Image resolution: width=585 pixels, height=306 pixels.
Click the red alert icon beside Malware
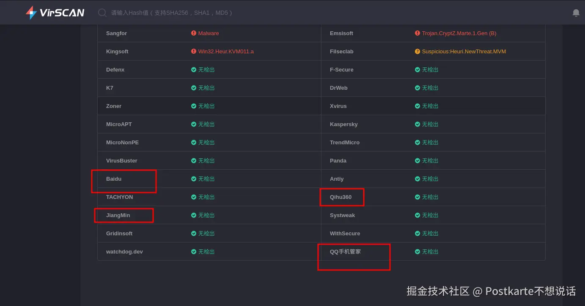pyautogui.click(x=193, y=33)
